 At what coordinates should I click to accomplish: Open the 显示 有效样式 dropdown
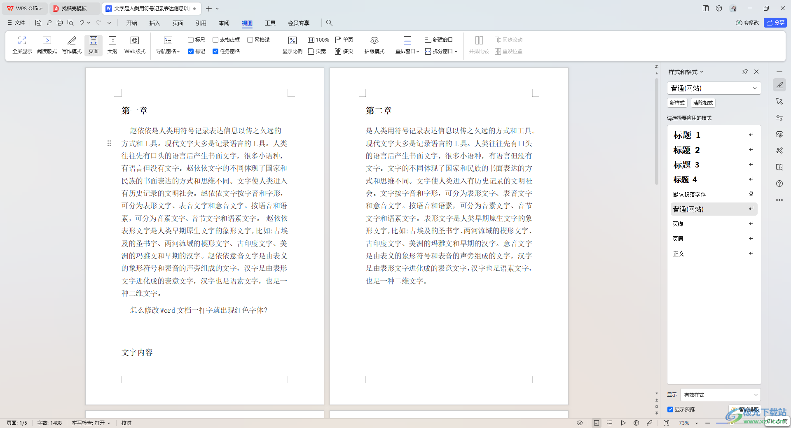[720, 395]
